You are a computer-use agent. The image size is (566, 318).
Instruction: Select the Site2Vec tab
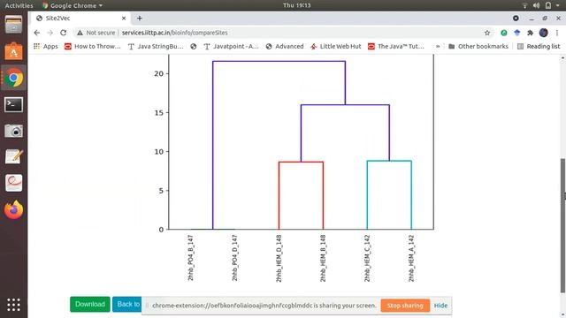point(80,18)
